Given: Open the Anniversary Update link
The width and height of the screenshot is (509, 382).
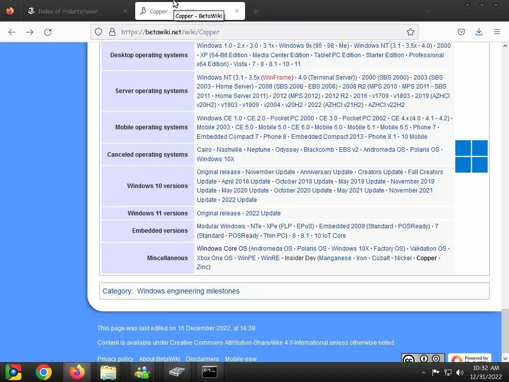Looking at the screenshot, I should click(x=326, y=172).
